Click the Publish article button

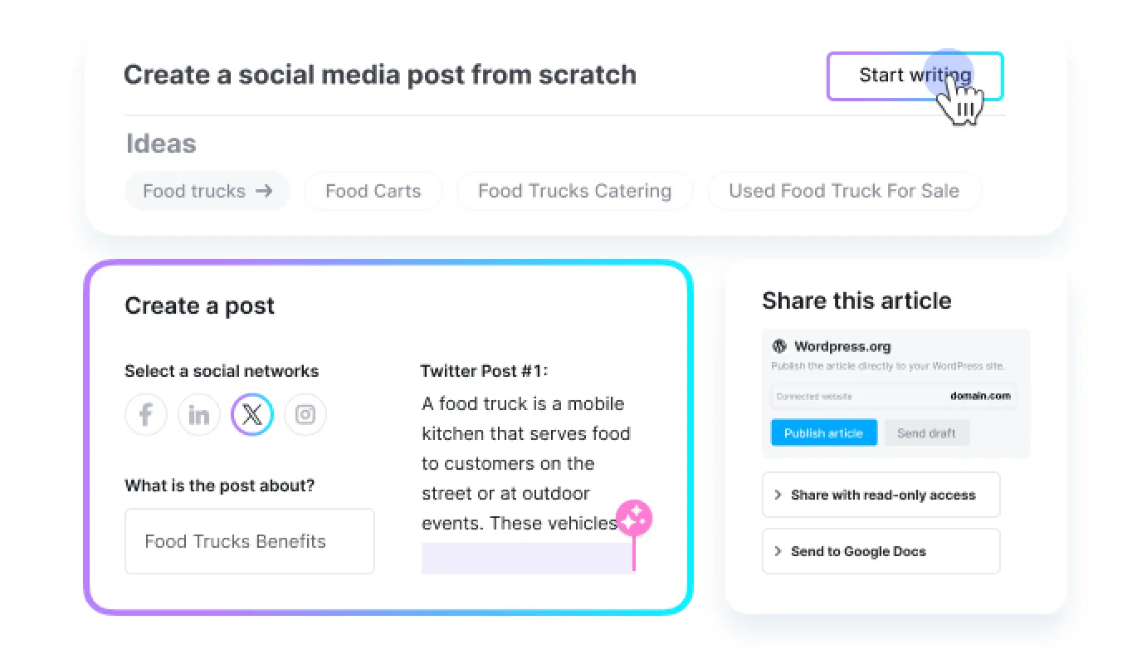coord(823,433)
